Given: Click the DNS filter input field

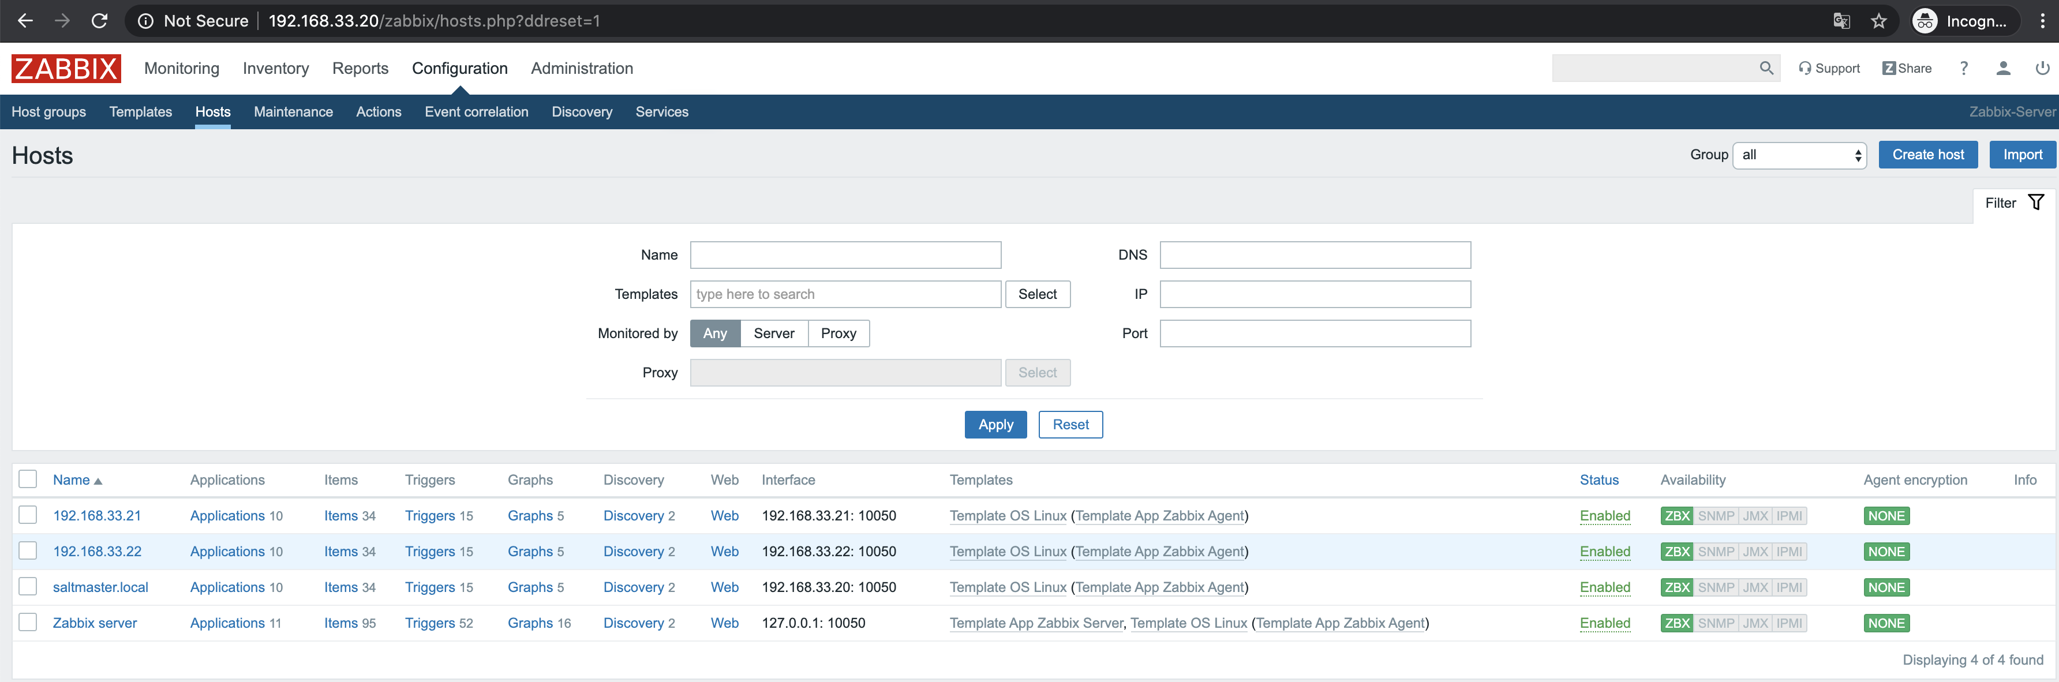Looking at the screenshot, I should (1314, 255).
